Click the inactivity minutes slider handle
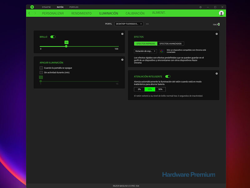 coord(41,81)
